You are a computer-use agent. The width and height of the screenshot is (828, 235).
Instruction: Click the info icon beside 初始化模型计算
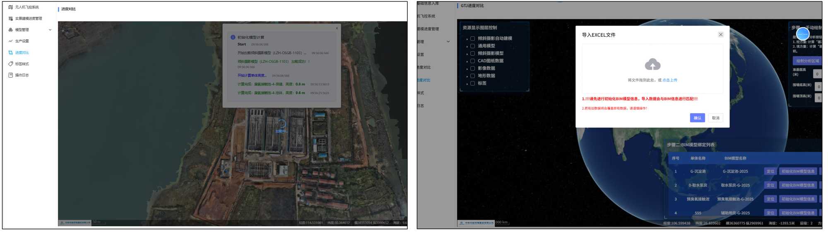[x=233, y=37]
